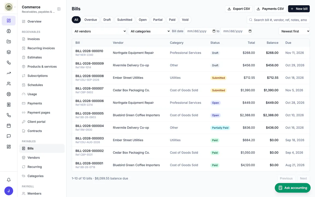Open the J user avatar
This screenshot has height=197, width=315.
pos(9,191)
